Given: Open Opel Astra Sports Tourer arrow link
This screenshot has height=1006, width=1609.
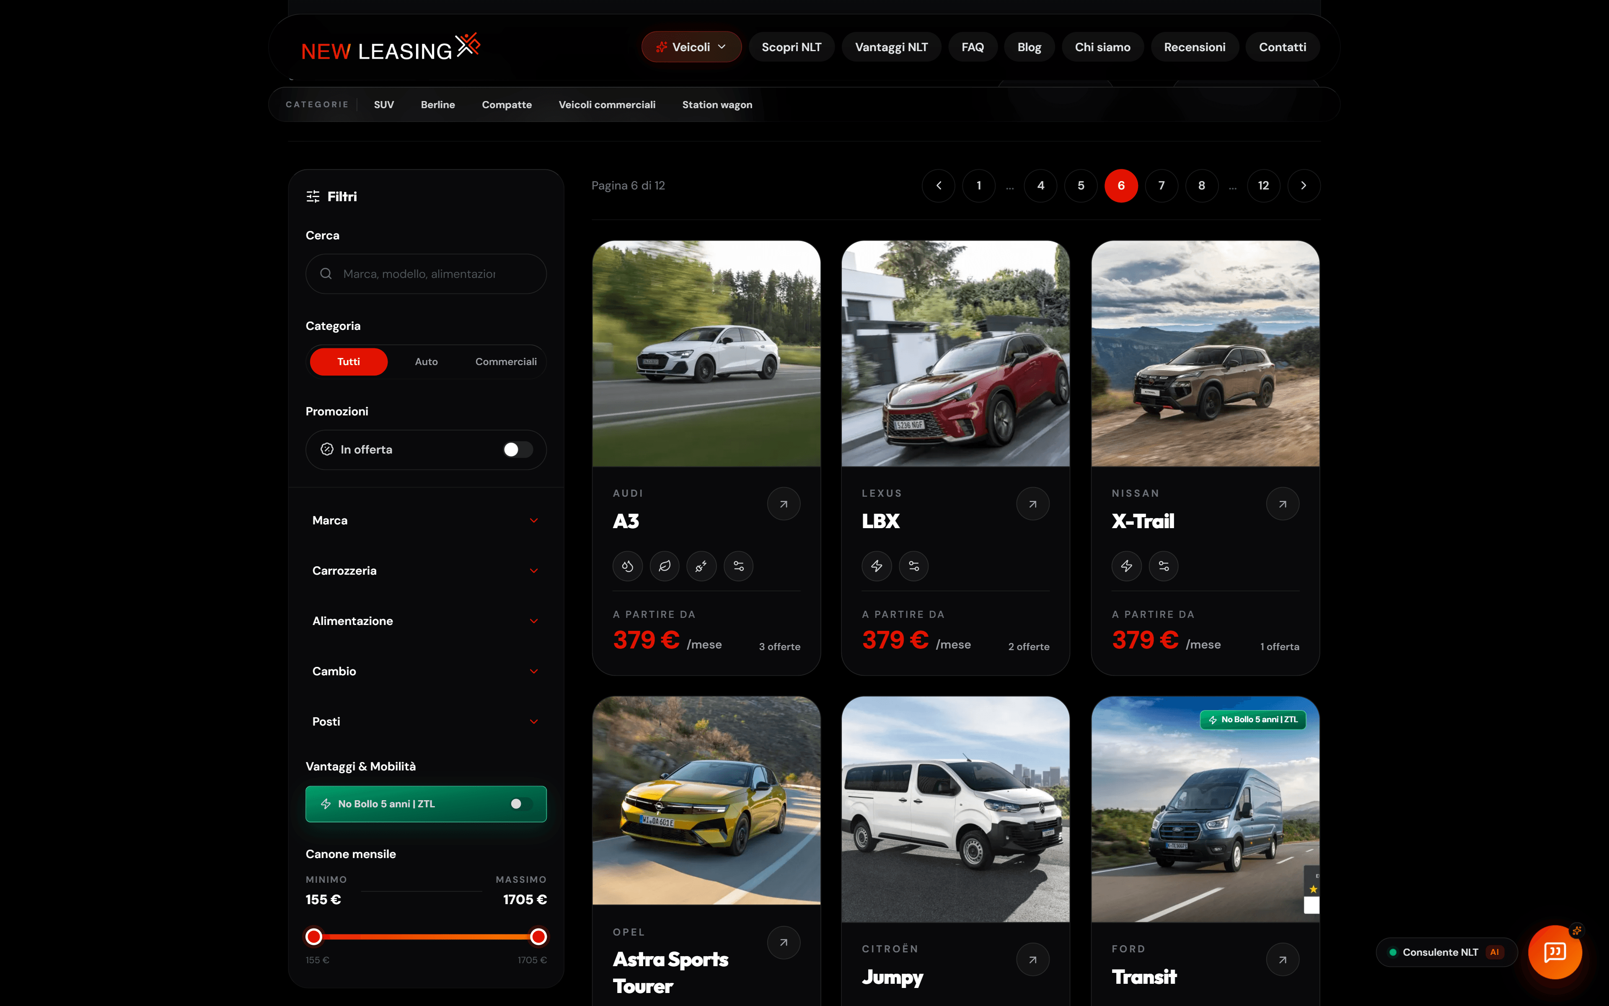Looking at the screenshot, I should point(783,942).
